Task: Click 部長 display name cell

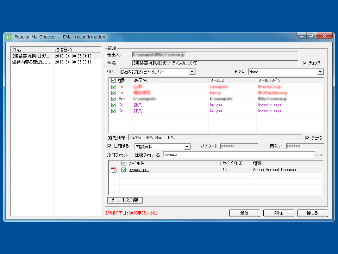Action: tap(138, 105)
